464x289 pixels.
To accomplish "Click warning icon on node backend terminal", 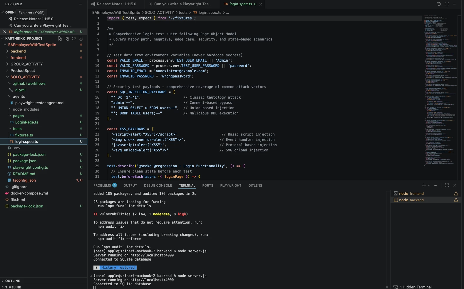I will 456,200.
